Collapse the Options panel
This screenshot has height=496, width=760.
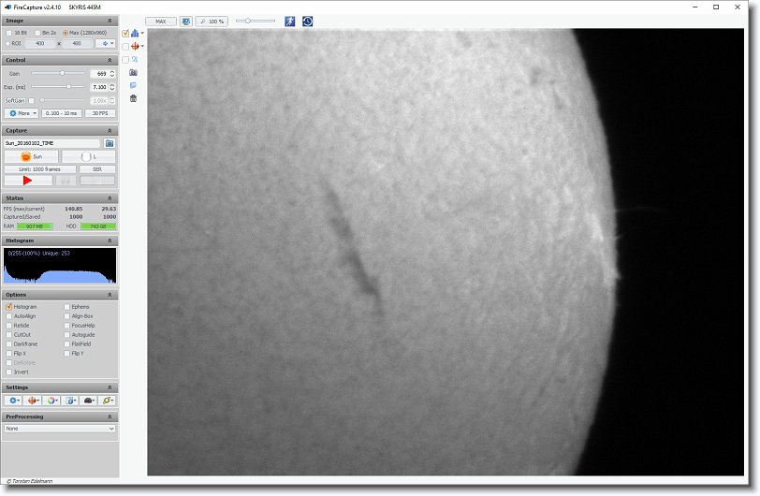[x=110, y=295]
